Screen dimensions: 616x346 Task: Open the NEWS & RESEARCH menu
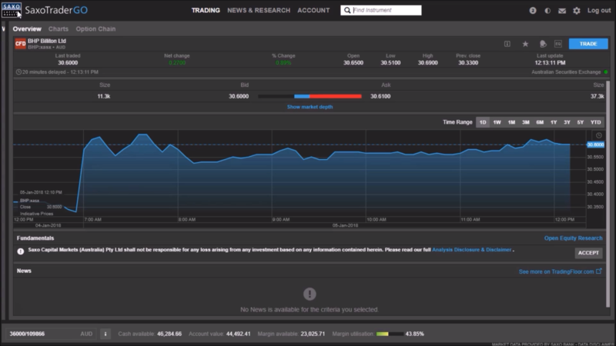259,10
